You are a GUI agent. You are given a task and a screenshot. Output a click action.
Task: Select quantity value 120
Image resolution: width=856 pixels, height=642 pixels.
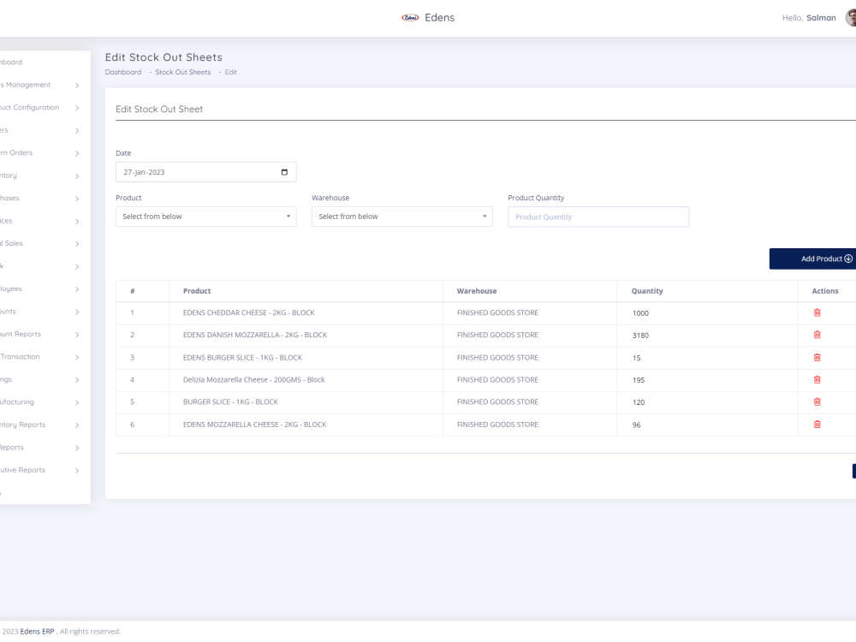click(639, 402)
